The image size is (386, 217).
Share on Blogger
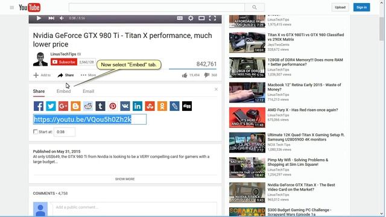(75, 106)
